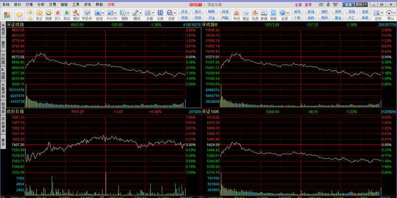Click the 热点 hot spots flame icon

(237, 14)
